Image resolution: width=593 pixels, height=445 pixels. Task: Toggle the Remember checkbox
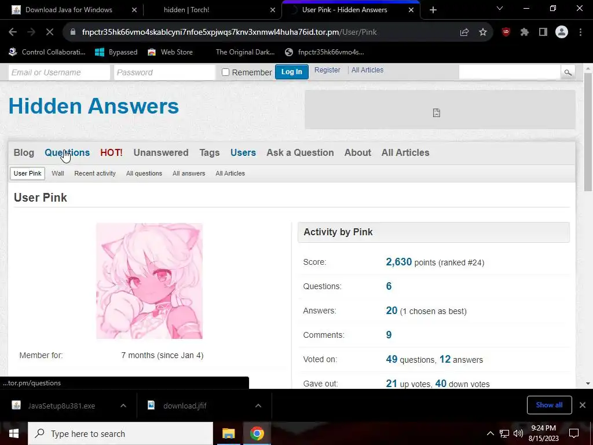point(225,72)
